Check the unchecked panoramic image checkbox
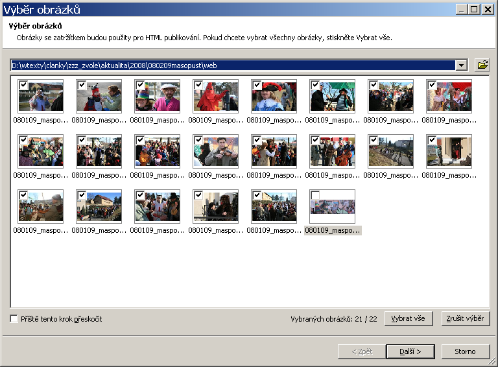The width and height of the screenshot is (498, 367). (315, 195)
